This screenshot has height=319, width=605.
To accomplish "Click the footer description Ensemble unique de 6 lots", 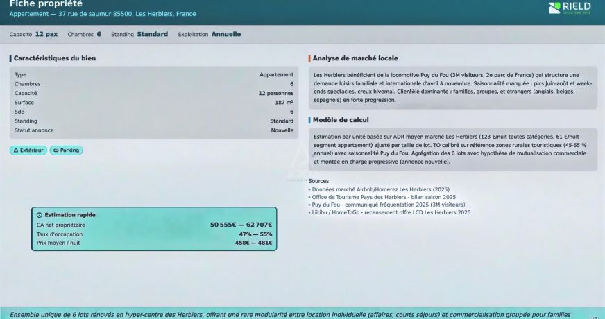I will tap(290, 315).
